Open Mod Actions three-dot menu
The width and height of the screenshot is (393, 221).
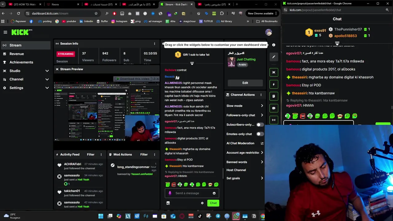tap(154, 154)
